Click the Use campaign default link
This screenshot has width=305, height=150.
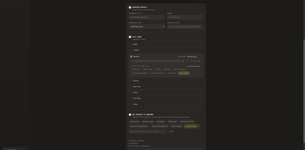193,66
